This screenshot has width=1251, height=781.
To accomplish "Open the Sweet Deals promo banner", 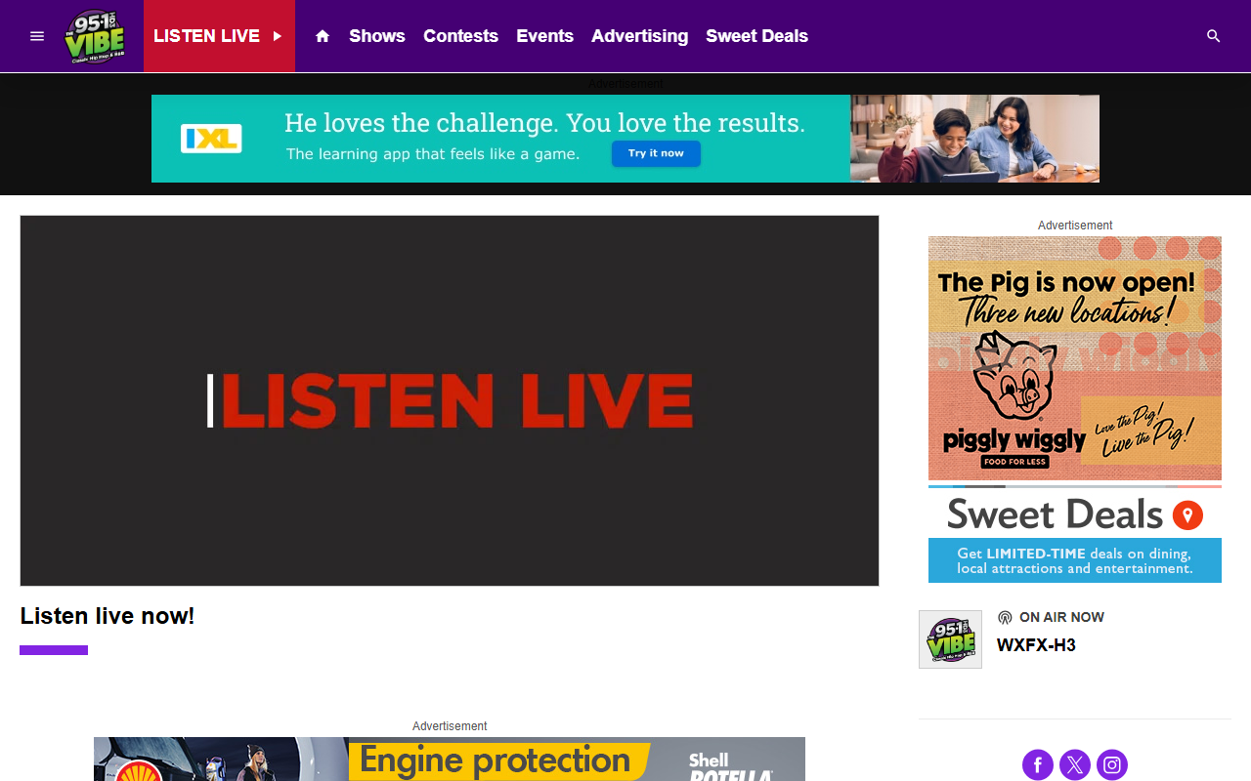I will click(x=1075, y=534).
